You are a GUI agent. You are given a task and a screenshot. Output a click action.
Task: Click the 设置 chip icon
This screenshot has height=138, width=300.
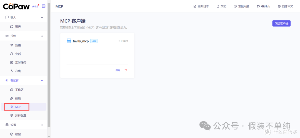(7, 125)
